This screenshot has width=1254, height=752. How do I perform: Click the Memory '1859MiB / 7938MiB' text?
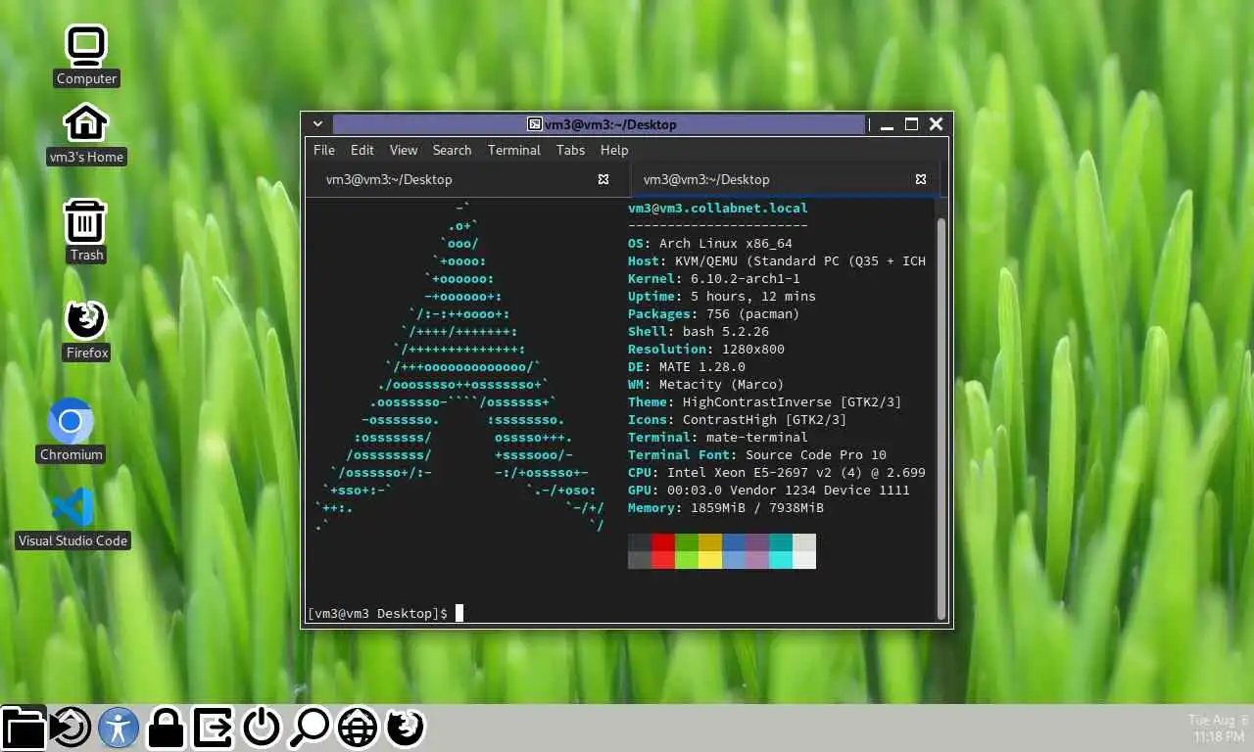757,507
